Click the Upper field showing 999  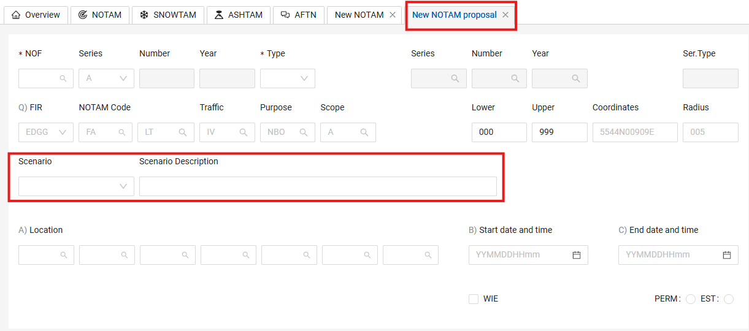pyautogui.click(x=559, y=132)
